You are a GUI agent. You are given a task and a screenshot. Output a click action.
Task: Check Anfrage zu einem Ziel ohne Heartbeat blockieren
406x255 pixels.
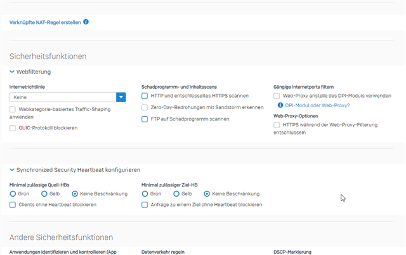click(x=145, y=205)
